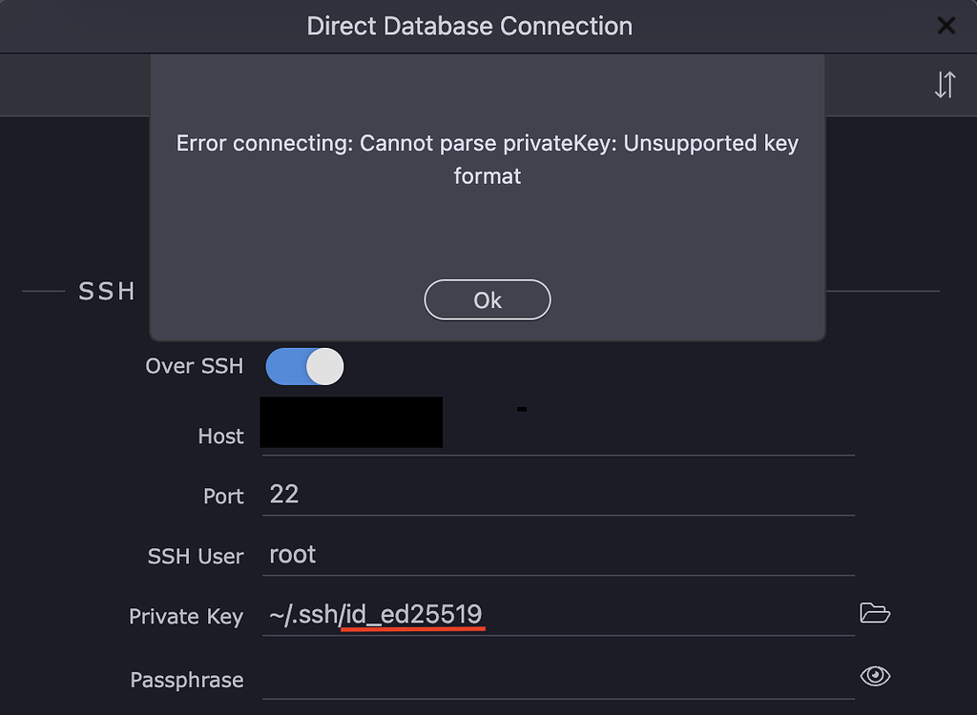Browse for private key with folder icon
977x715 pixels.
875,613
